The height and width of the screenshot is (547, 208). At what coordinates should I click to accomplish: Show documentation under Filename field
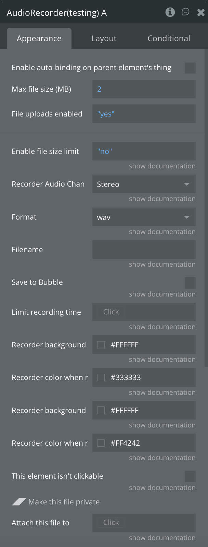(x=162, y=264)
